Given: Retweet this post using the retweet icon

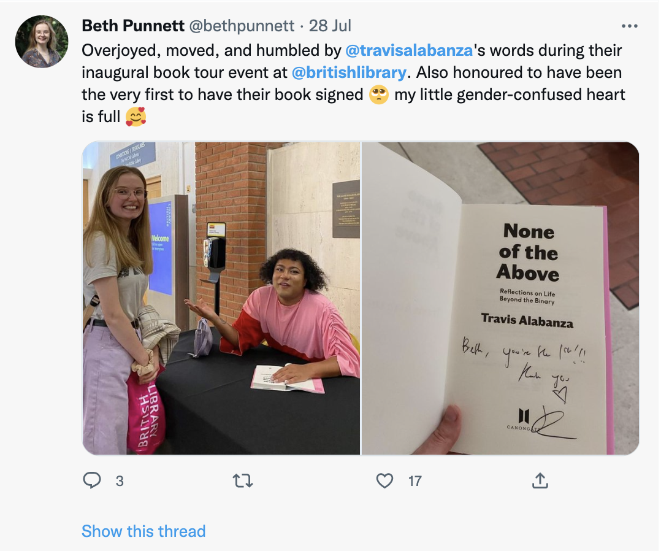Looking at the screenshot, I should pyautogui.click(x=243, y=481).
